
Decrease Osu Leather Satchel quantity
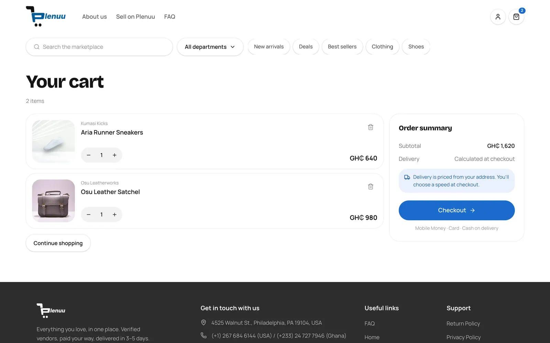click(89, 215)
